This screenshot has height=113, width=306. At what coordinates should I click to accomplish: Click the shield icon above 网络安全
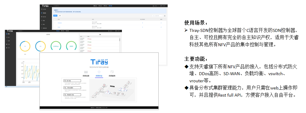coord(99,72)
